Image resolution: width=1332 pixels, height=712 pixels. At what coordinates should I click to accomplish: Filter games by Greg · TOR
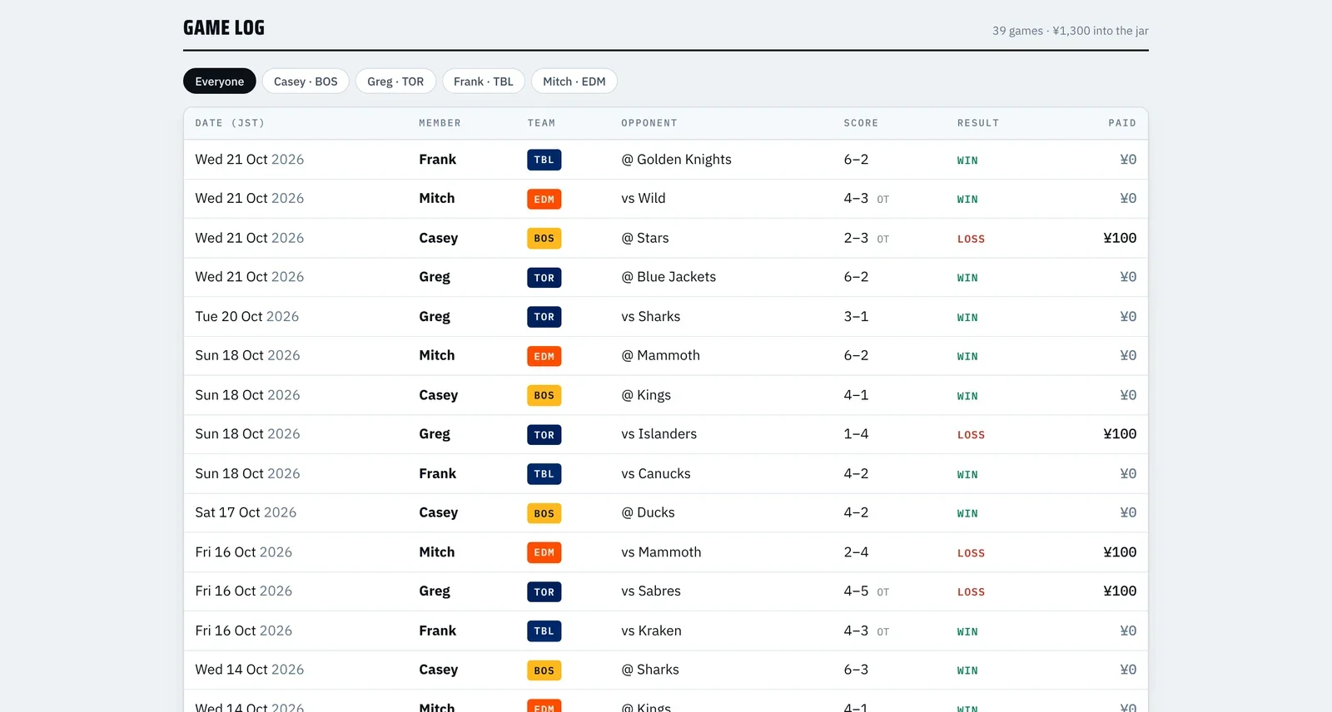[x=395, y=81]
